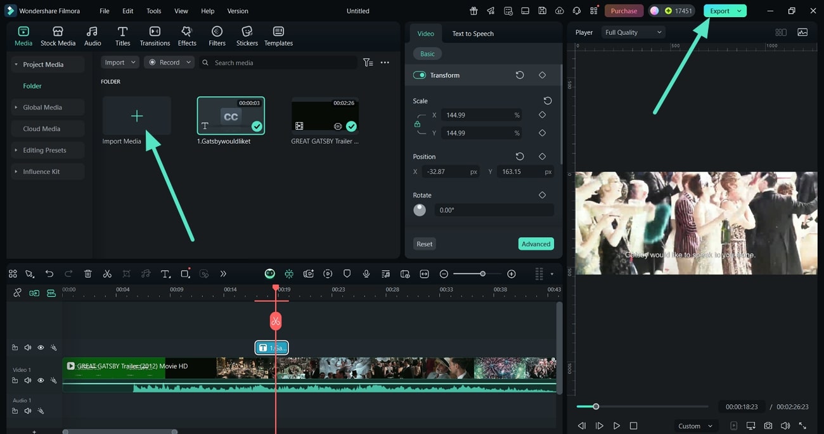Add keyframe for Rotate
Image resolution: width=824 pixels, height=434 pixels.
(x=542, y=195)
